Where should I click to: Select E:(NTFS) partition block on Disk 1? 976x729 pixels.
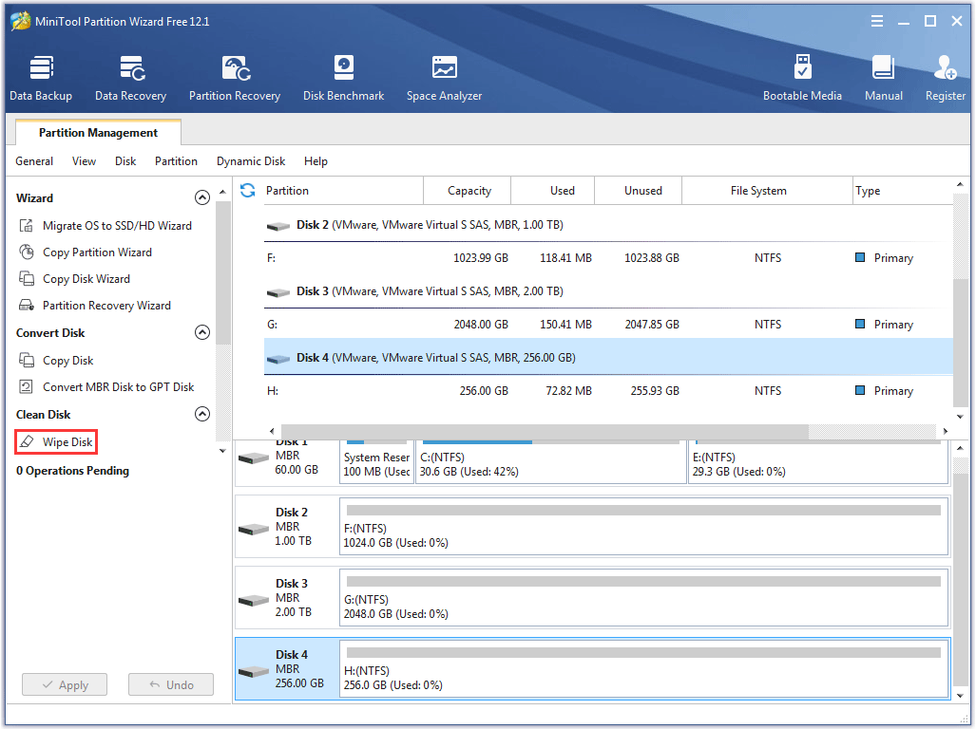818,461
